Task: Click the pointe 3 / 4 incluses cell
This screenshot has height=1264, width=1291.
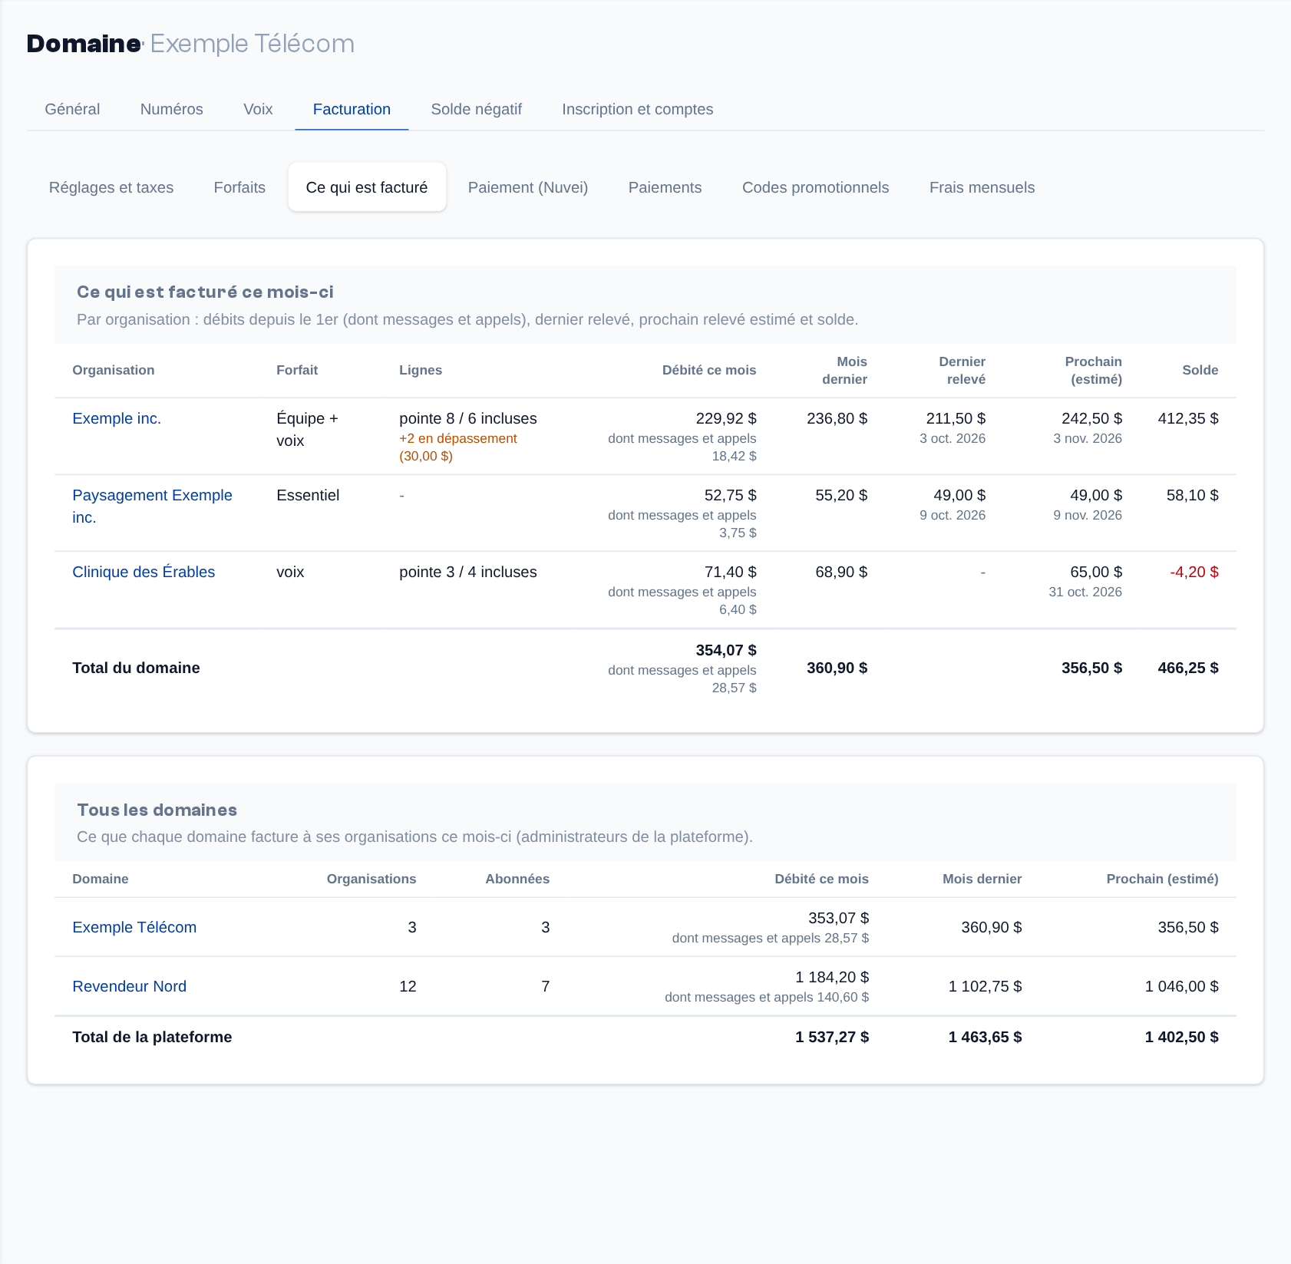Action: pos(467,572)
